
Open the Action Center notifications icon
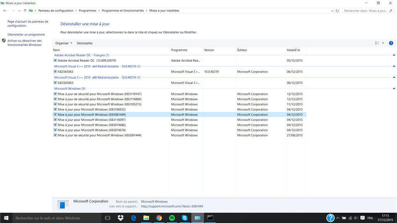(362, 218)
